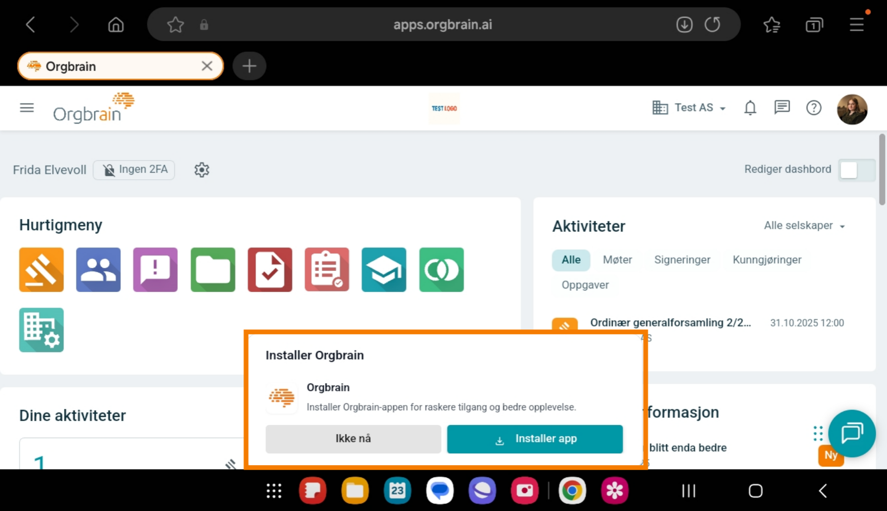Open the purple announcements speech-bubble icon
Screen dimensions: 887x511
click(155, 270)
